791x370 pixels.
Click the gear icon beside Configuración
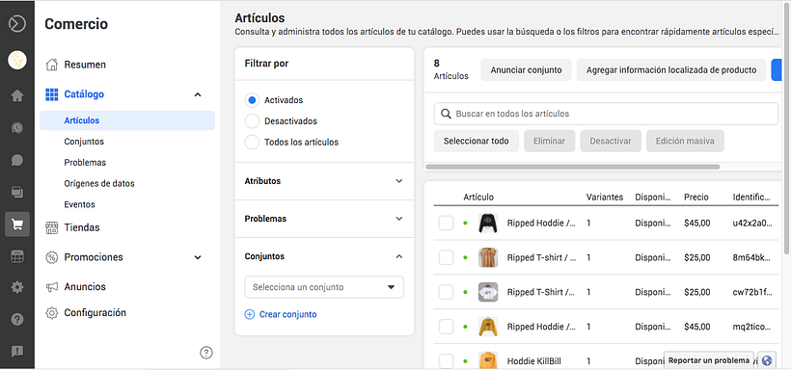51,313
